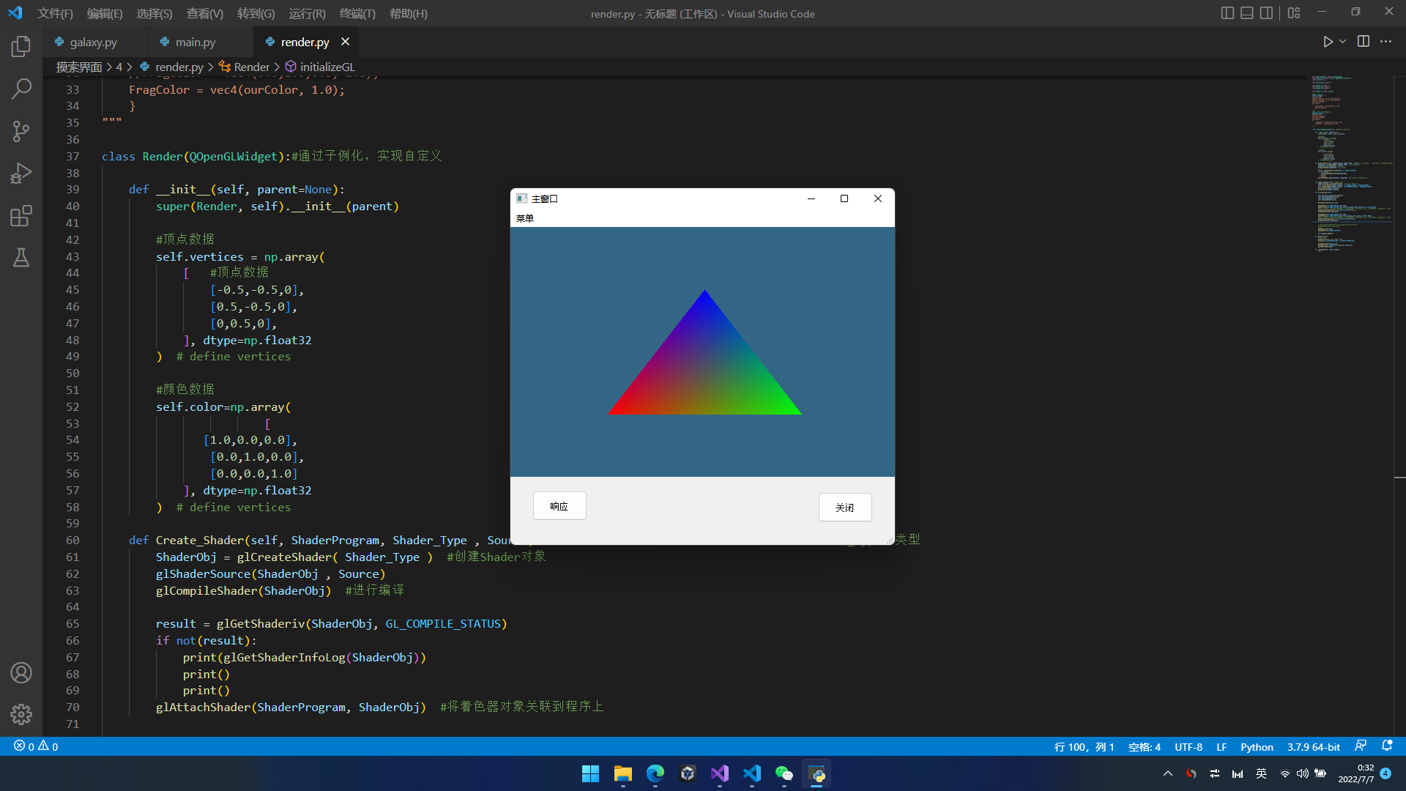Toggle secondary side bar layout icon
The width and height of the screenshot is (1406, 791).
(1266, 13)
